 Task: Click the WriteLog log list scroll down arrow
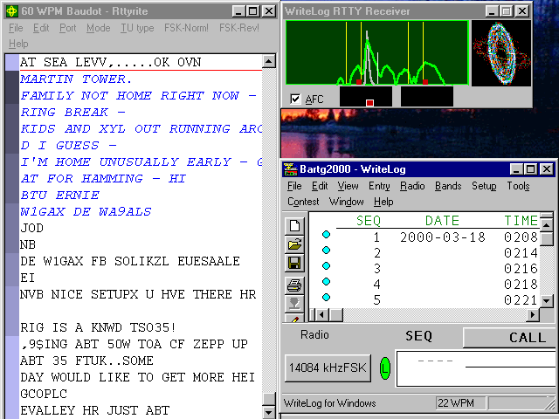(547, 300)
